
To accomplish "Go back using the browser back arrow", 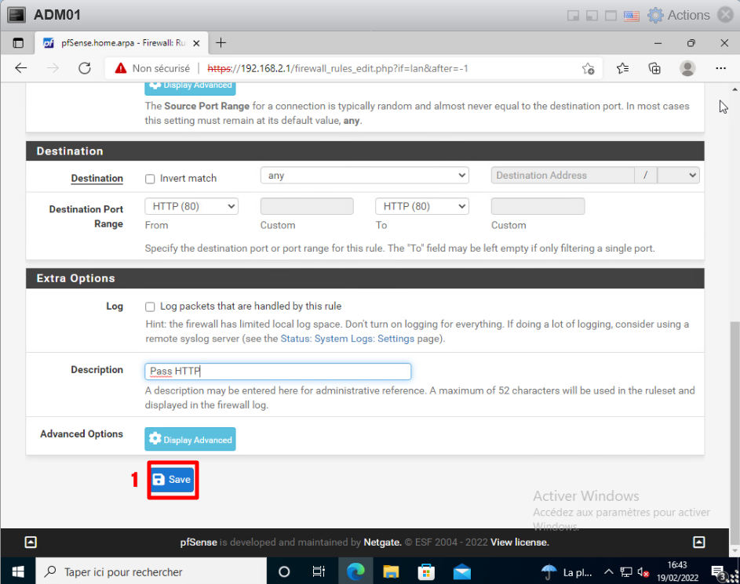I will point(21,68).
